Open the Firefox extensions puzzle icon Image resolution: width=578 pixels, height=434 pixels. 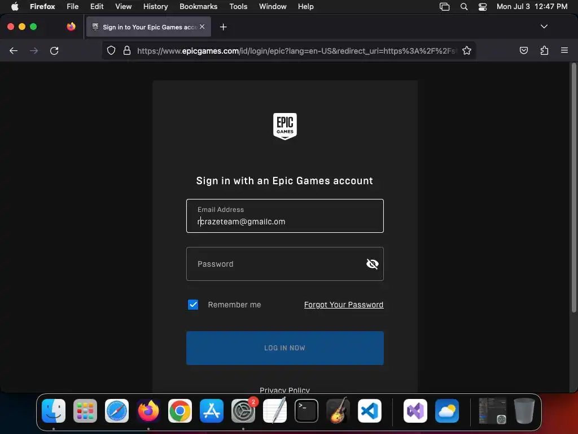[544, 50]
